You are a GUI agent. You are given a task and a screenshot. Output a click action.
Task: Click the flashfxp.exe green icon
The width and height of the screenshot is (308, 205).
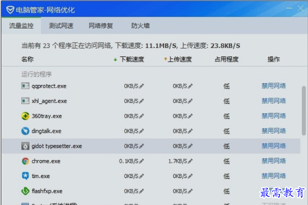point(25,191)
